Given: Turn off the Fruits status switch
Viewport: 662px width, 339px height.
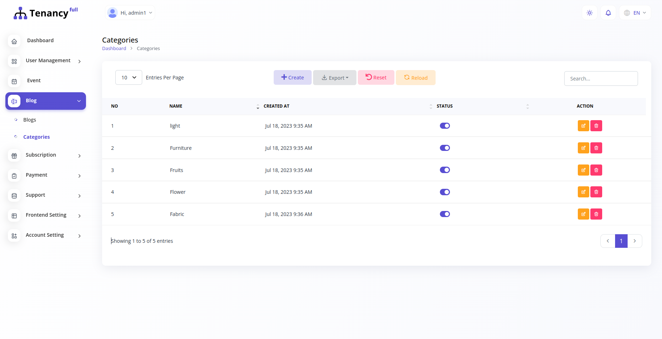Looking at the screenshot, I should pos(445,170).
